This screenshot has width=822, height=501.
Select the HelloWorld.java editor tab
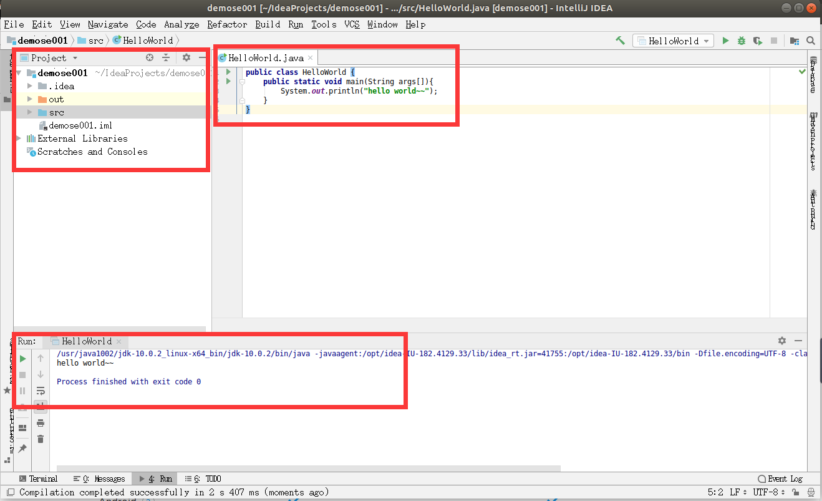pos(266,57)
